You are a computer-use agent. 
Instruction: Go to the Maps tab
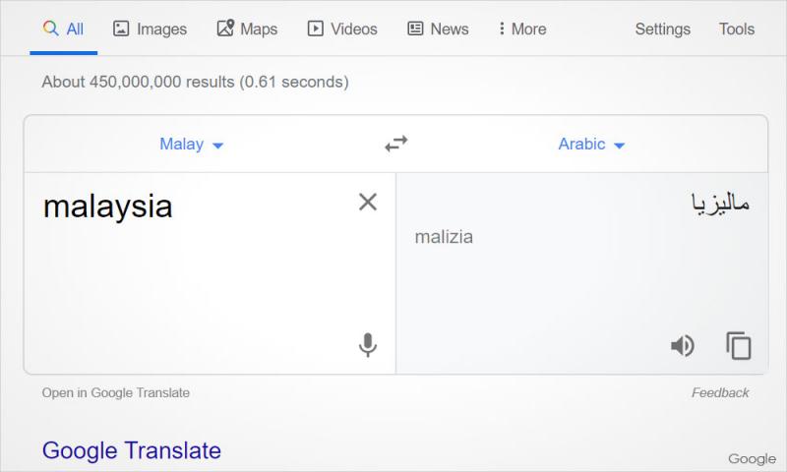click(247, 29)
